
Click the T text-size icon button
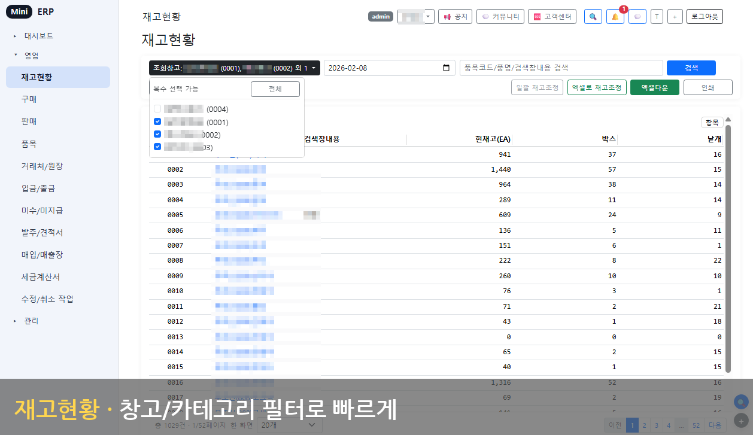pos(657,17)
